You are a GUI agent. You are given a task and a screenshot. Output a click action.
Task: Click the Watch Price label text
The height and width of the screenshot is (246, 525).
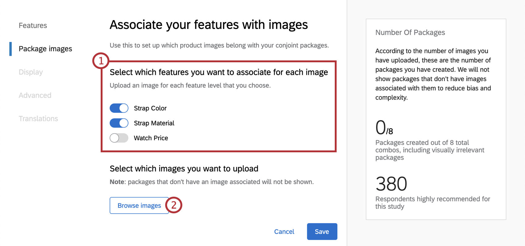click(x=151, y=138)
